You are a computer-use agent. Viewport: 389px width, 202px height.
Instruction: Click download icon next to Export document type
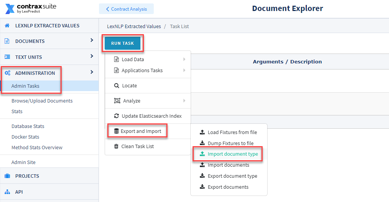[202, 176]
